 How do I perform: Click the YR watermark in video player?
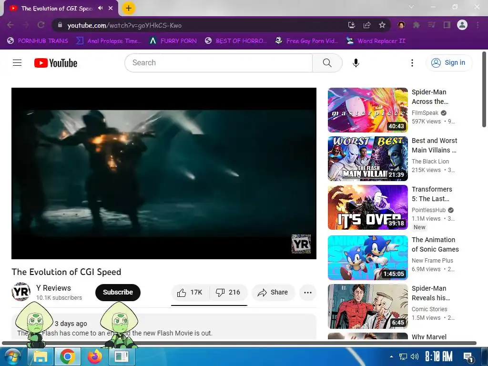point(301,244)
